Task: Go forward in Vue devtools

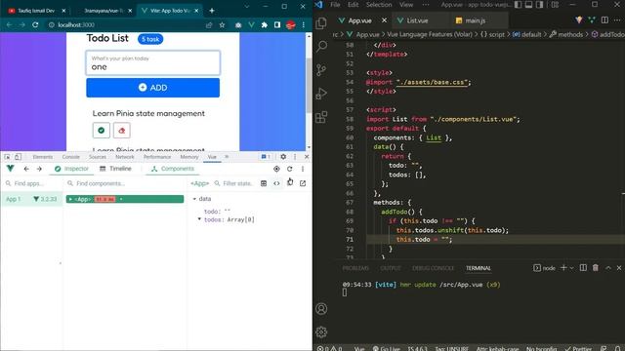Action: coord(39,169)
